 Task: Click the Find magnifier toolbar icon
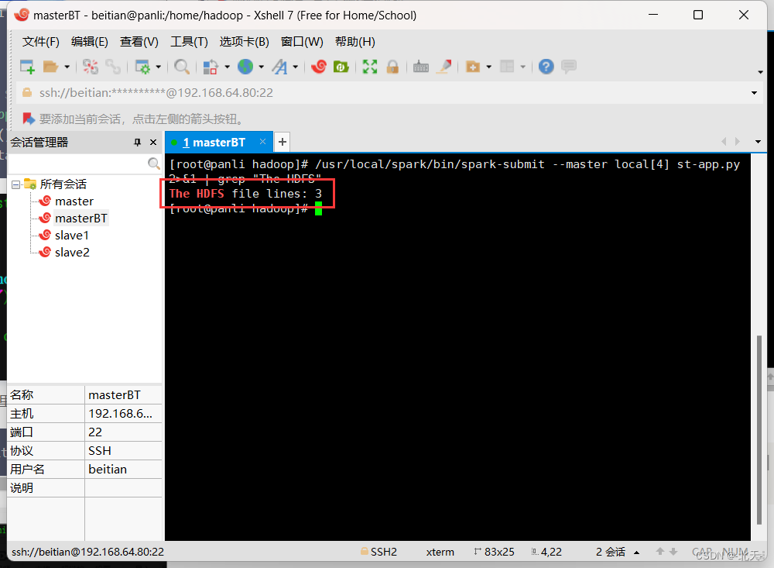[182, 66]
